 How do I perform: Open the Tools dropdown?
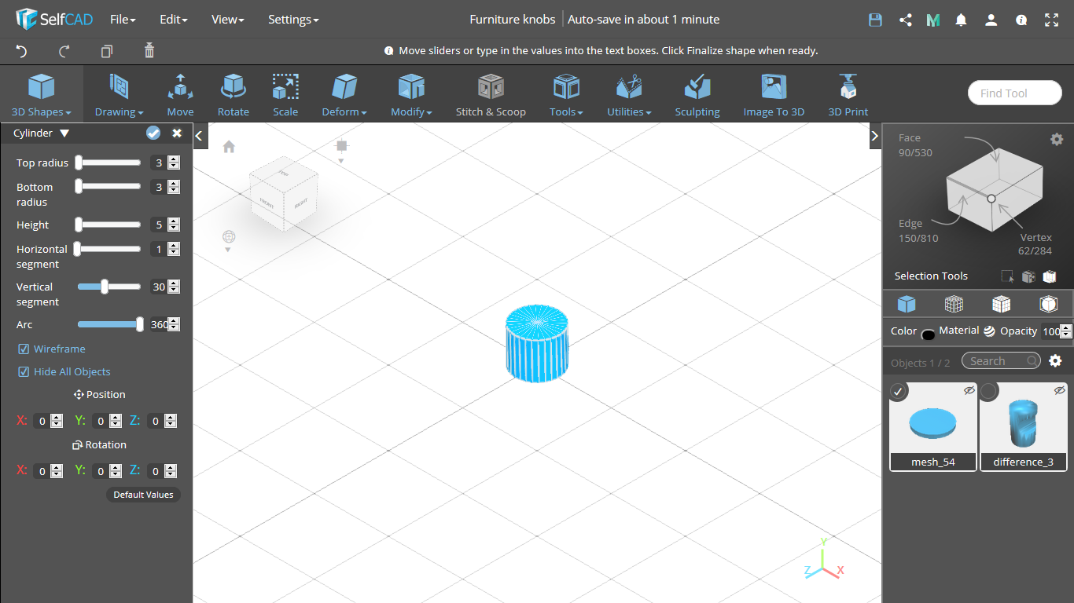pyautogui.click(x=566, y=95)
